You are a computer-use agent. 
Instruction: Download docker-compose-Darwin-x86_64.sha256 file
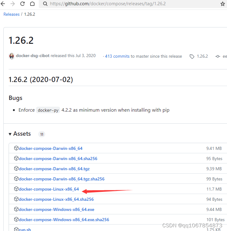(58, 159)
